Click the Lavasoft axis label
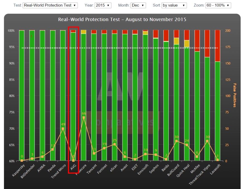245x189 pixels. click(x=215, y=169)
